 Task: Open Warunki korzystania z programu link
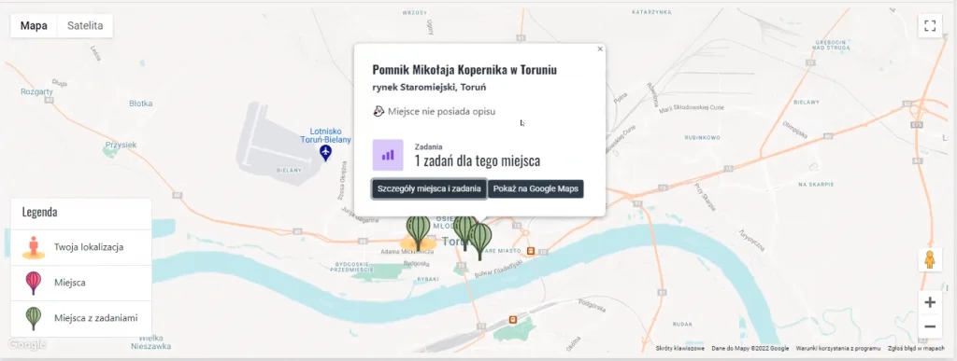[x=838, y=349]
